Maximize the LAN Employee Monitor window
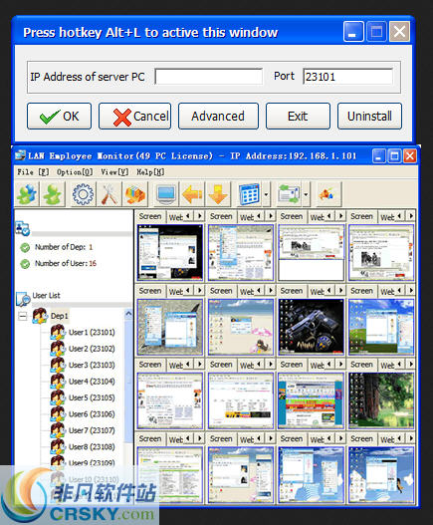433x525 pixels. (394, 156)
